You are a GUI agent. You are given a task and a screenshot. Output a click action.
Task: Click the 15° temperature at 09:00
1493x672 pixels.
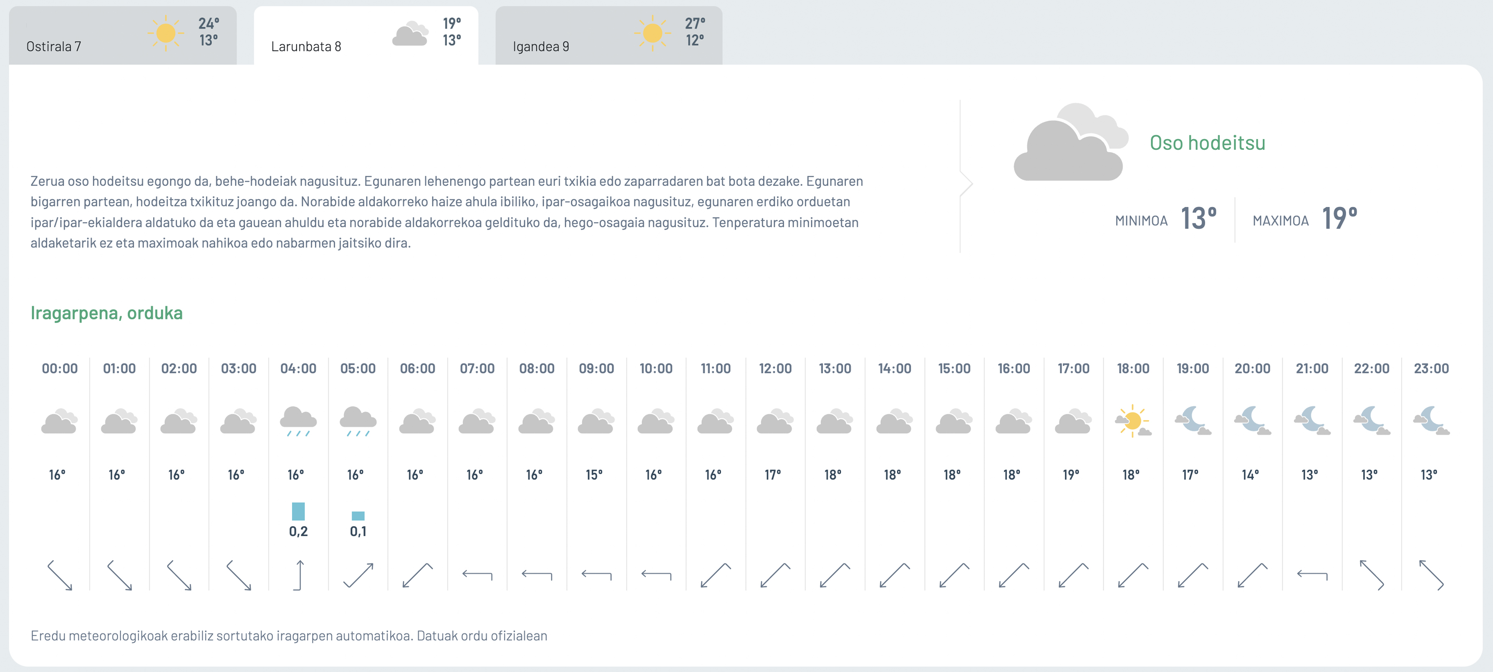pos(594,475)
